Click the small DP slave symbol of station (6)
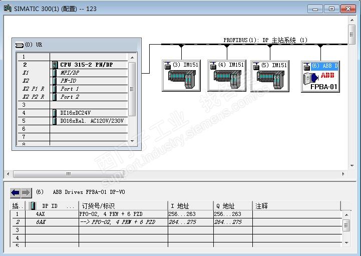The width and height of the screenshot is (361, 256). click(306, 67)
